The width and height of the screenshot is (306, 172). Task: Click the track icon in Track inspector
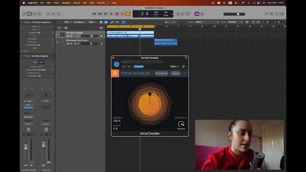[x=41, y=62]
